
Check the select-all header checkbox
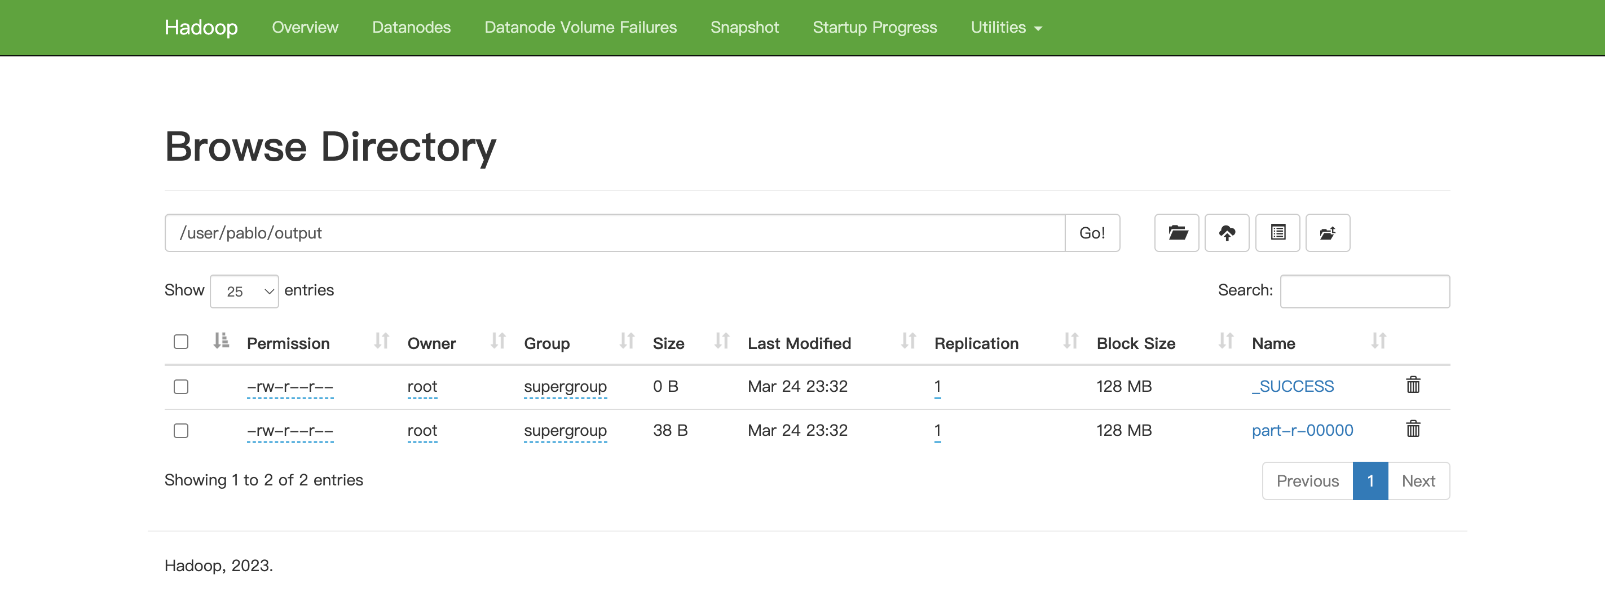tap(180, 342)
